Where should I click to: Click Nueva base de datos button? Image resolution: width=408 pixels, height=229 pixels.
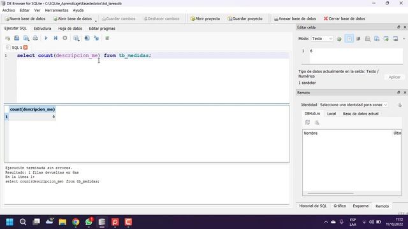[25, 18]
